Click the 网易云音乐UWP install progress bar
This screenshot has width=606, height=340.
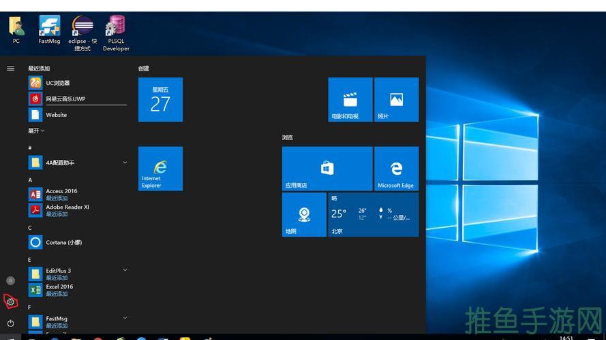86,105
